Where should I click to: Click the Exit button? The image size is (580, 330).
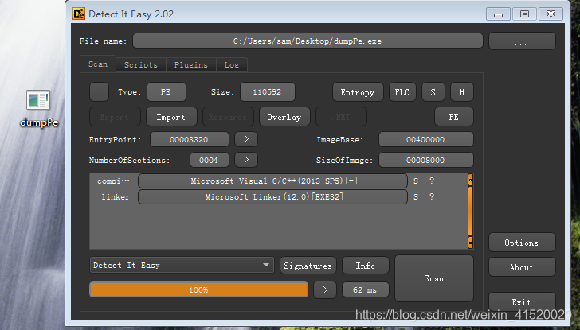click(522, 302)
